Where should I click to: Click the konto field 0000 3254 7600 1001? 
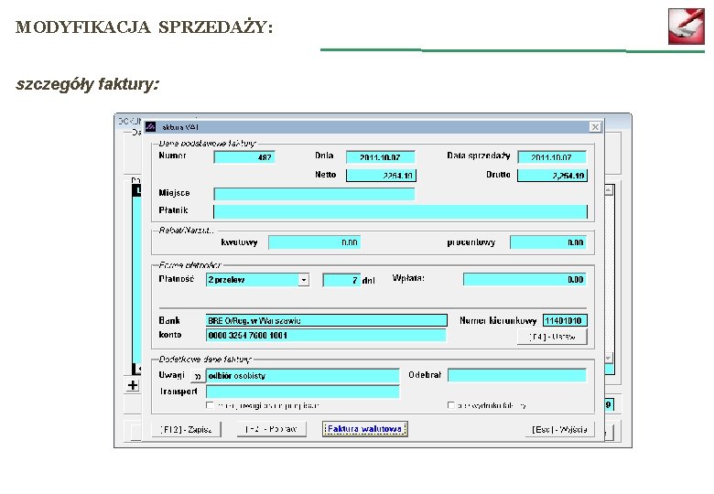[326, 336]
